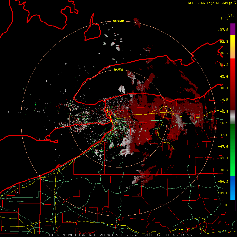237x237 pixels.
Task: Click the [KT] units label
Action: [x=225, y=18]
